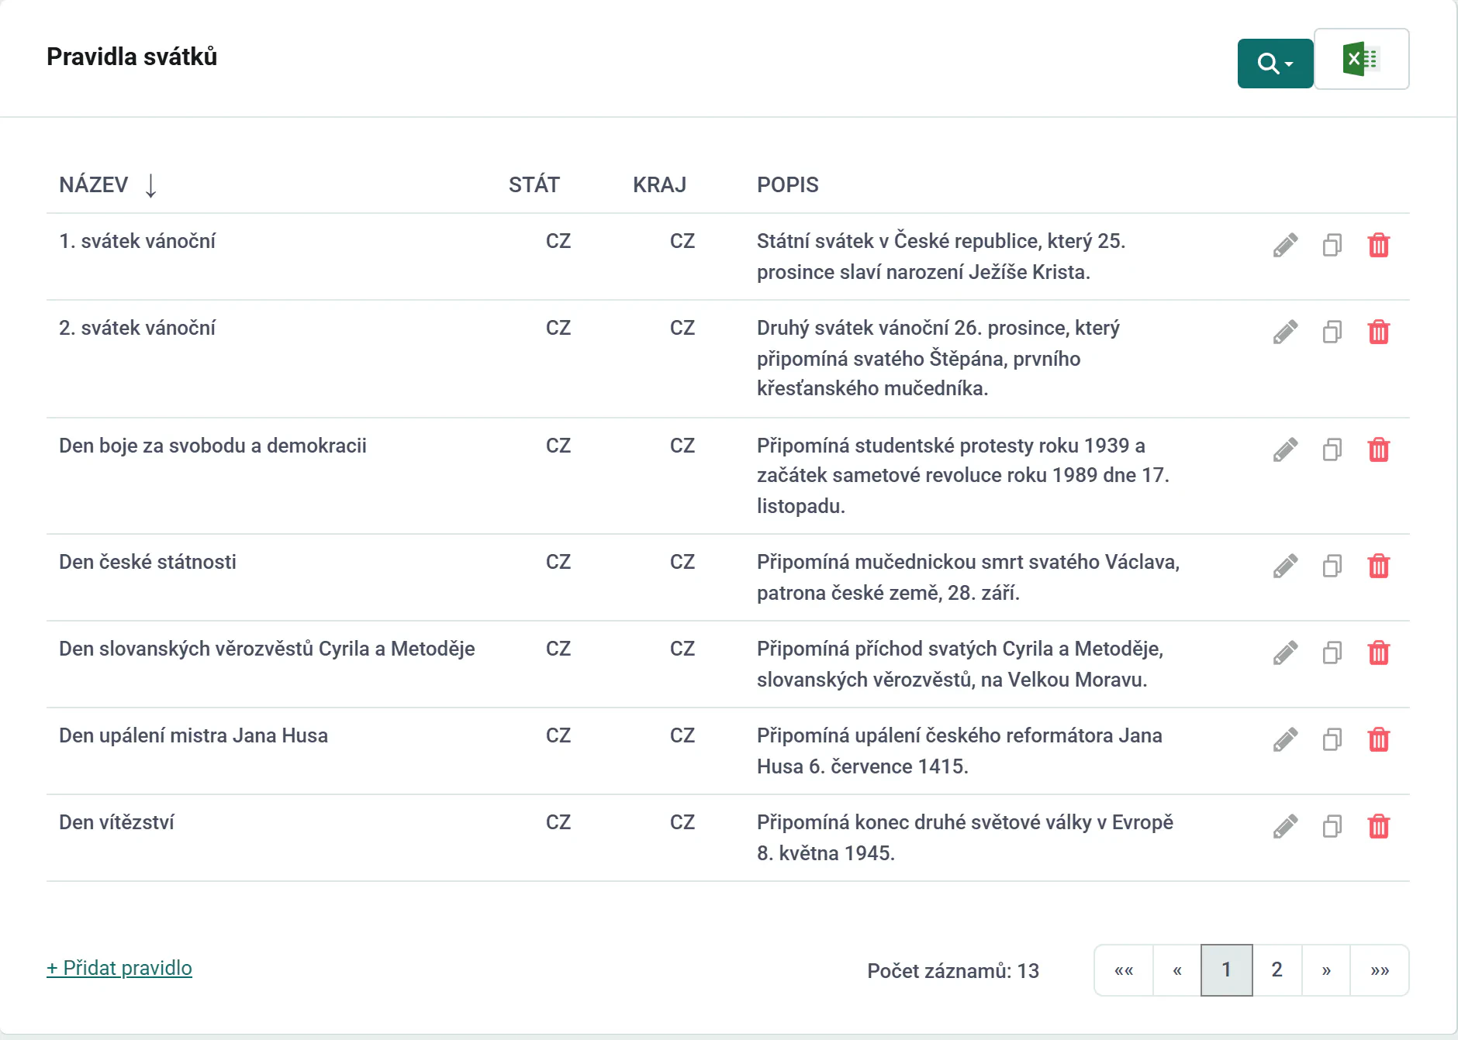Open the search filter dropdown

[x=1275, y=64]
